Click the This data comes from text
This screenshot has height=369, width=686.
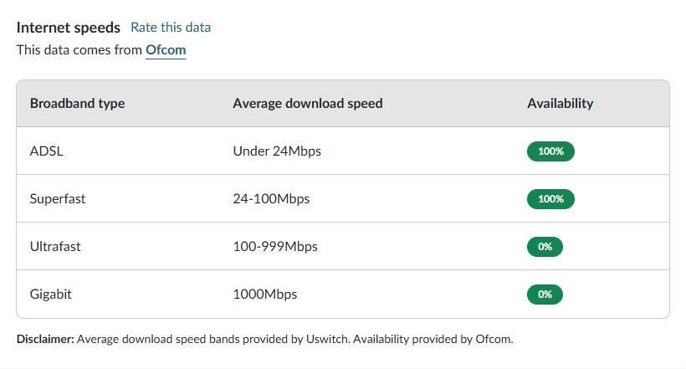(x=79, y=50)
